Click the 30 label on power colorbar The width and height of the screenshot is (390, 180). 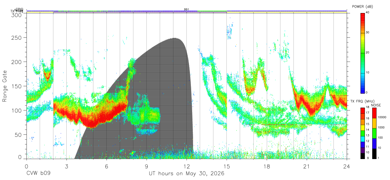coord(368,32)
